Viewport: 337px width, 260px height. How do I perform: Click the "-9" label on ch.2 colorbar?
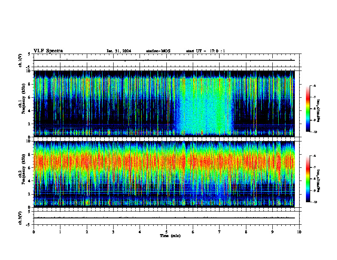pyautogui.click(x=314, y=190)
